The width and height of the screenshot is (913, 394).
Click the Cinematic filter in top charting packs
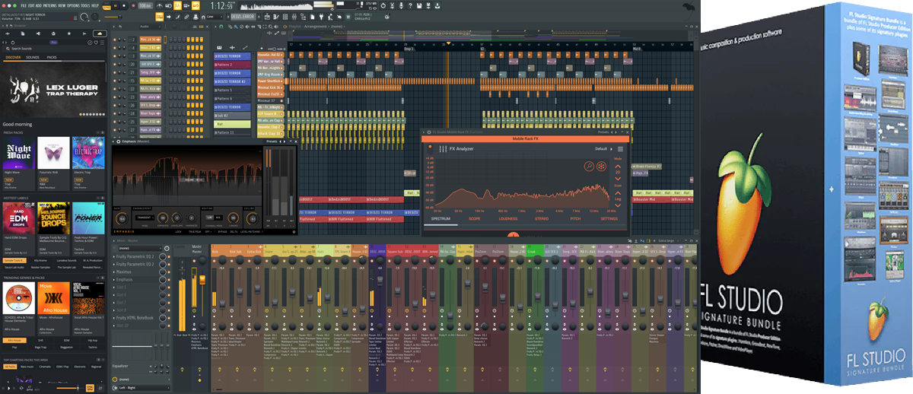(x=45, y=367)
